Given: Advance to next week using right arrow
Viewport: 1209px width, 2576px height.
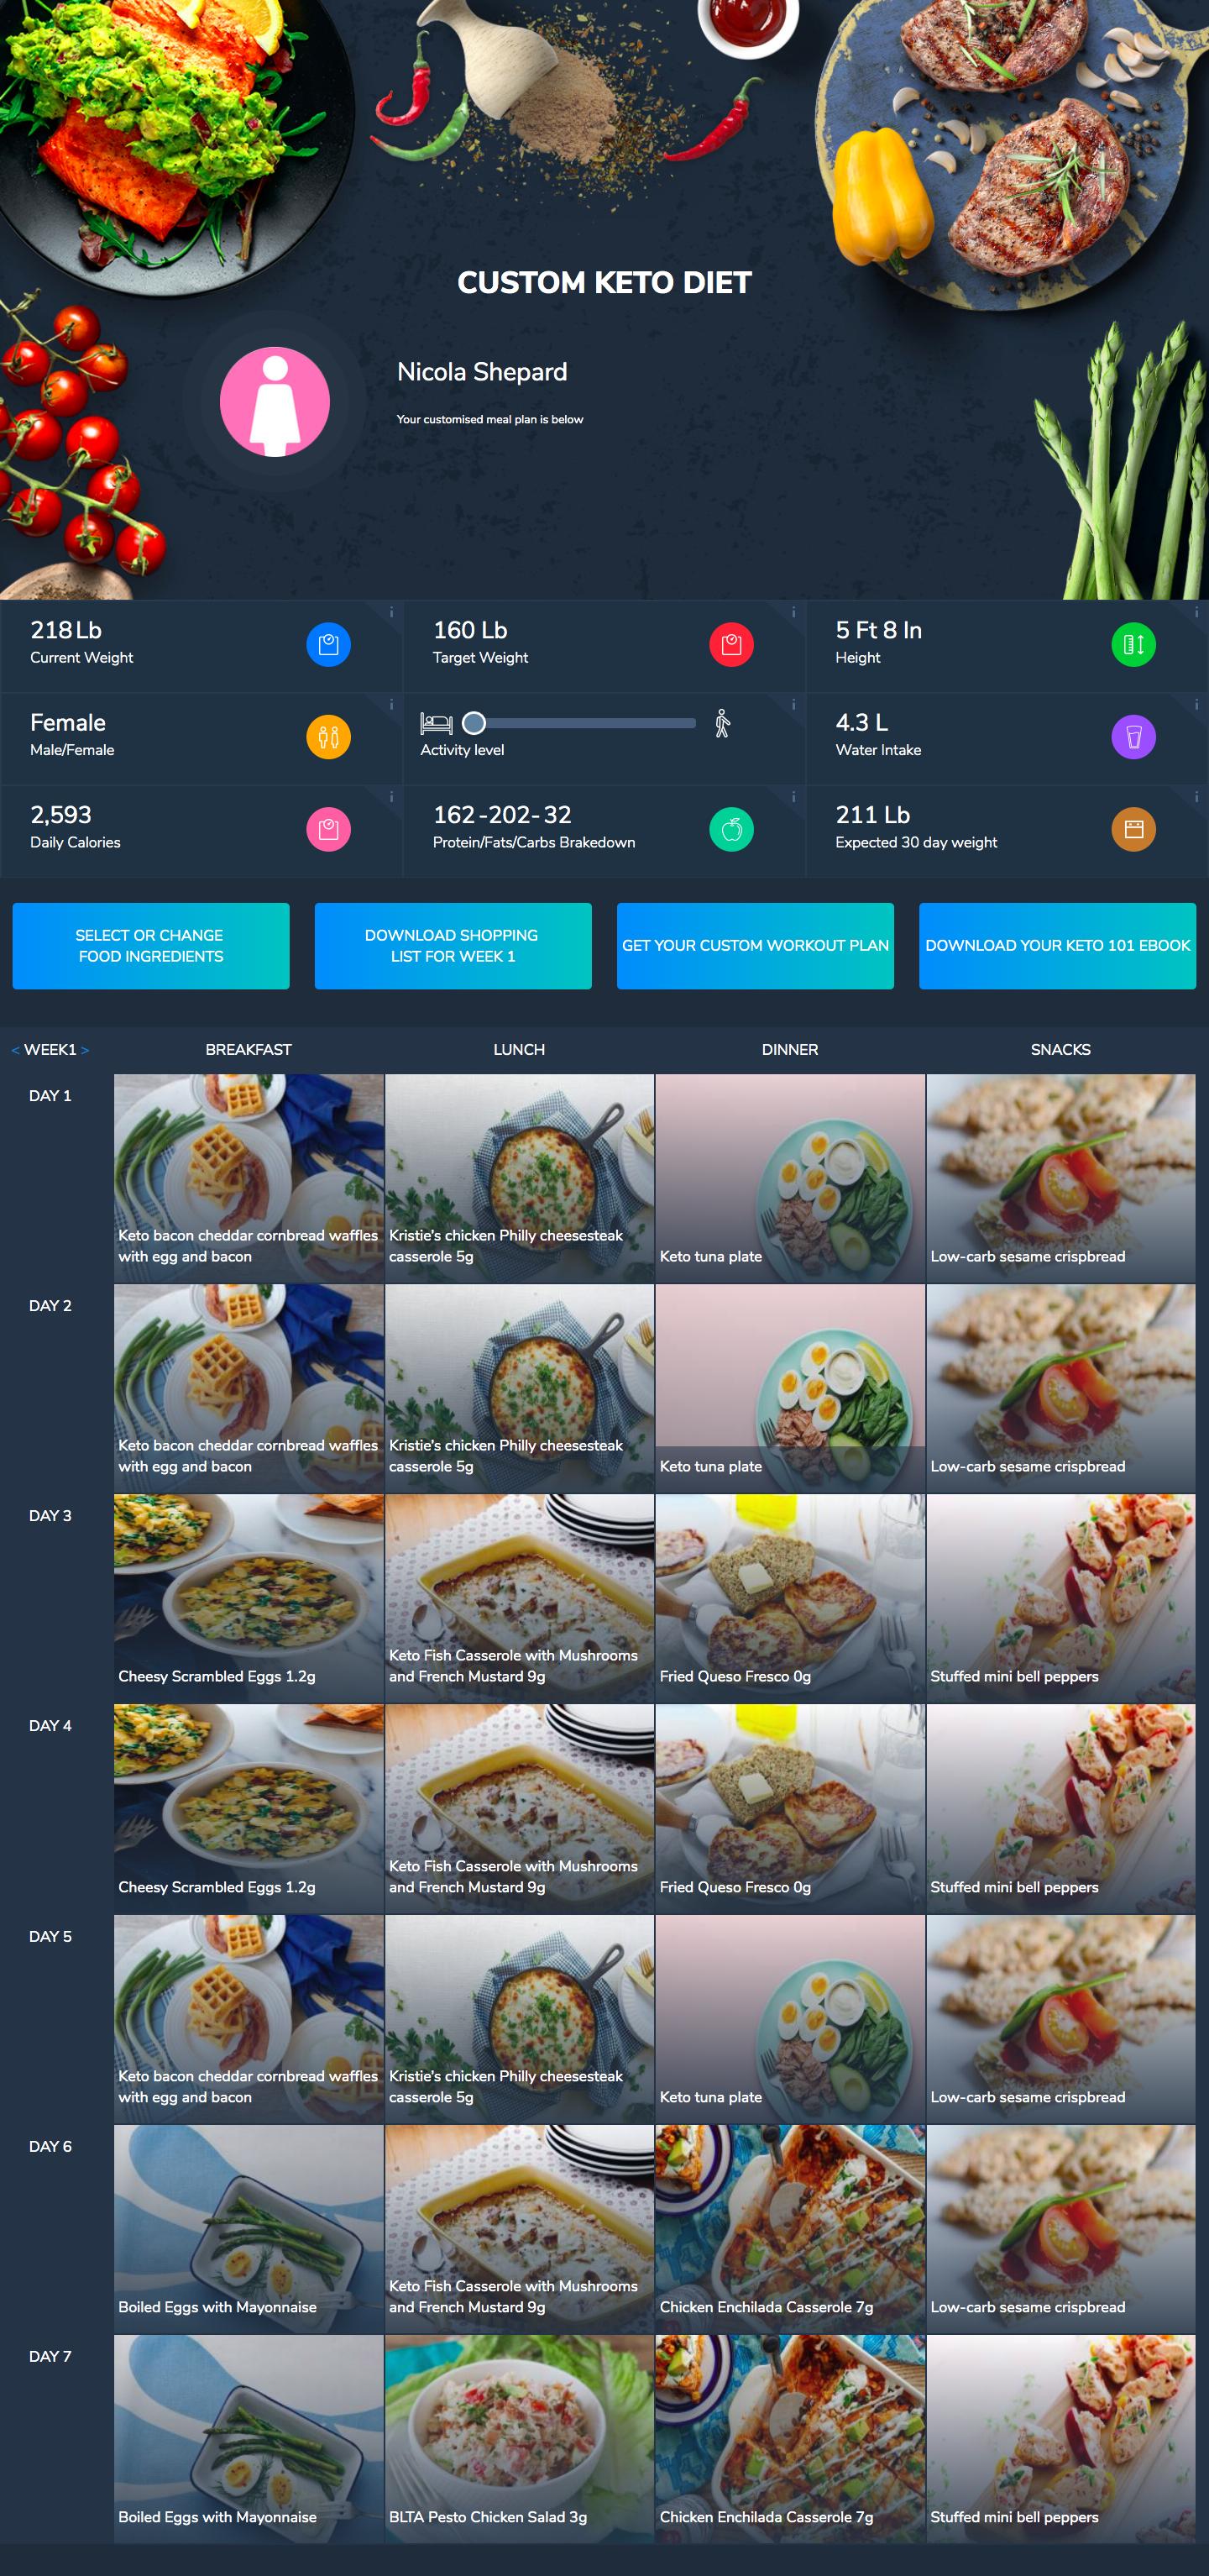Looking at the screenshot, I should 85,1050.
